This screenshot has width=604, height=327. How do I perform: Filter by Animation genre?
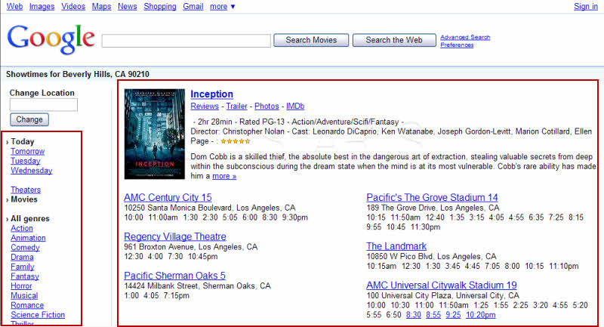[x=28, y=238]
